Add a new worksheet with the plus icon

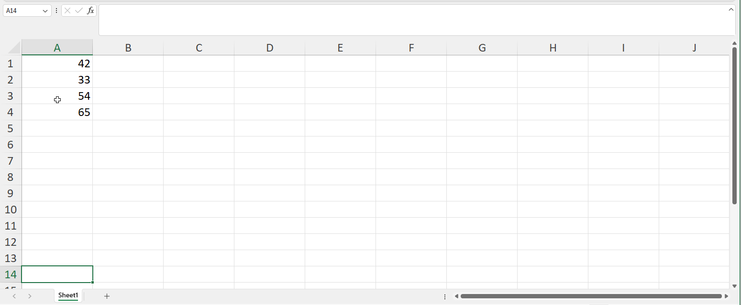106,296
